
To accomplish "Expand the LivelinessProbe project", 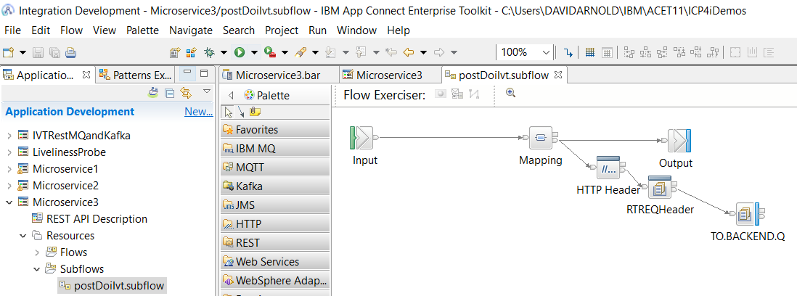I will pyautogui.click(x=9, y=152).
